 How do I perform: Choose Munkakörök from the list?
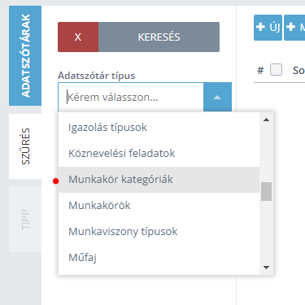tap(159, 206)
